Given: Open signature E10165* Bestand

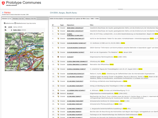Looking at the screenshot, I should click(x=70, y=57).
